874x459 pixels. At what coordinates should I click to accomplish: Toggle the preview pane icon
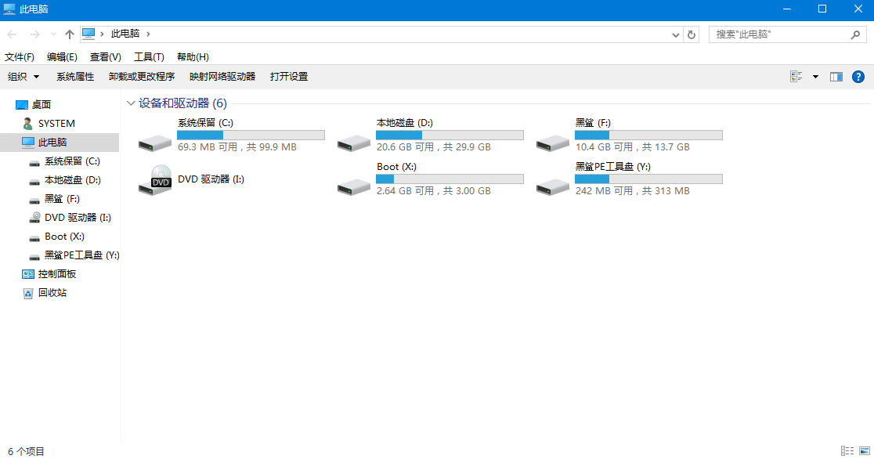836,77
